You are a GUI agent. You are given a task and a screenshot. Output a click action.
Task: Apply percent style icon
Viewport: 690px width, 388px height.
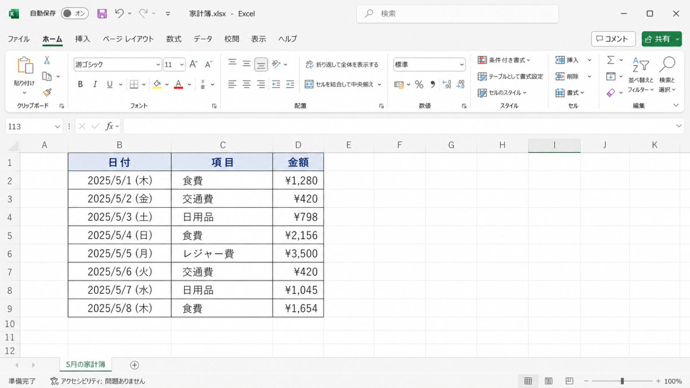click(x=419, y=84)
